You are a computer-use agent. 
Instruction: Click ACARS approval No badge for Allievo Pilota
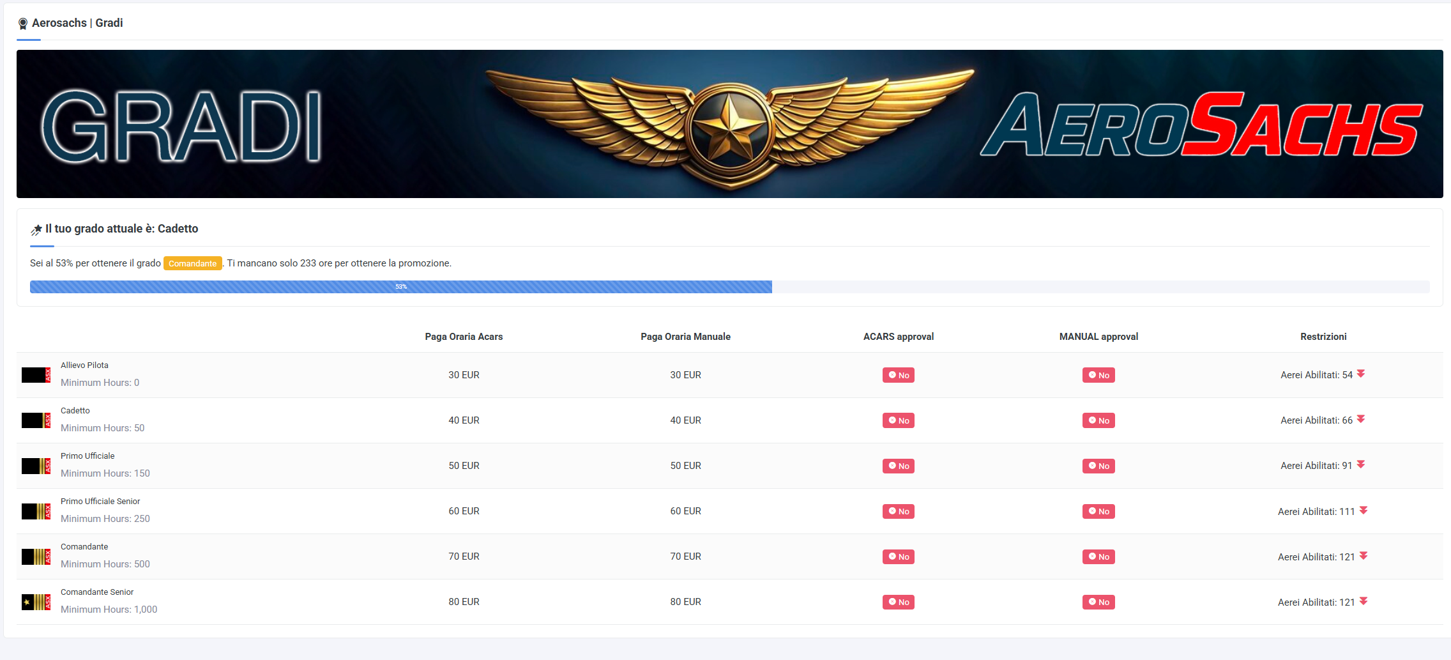898,375
